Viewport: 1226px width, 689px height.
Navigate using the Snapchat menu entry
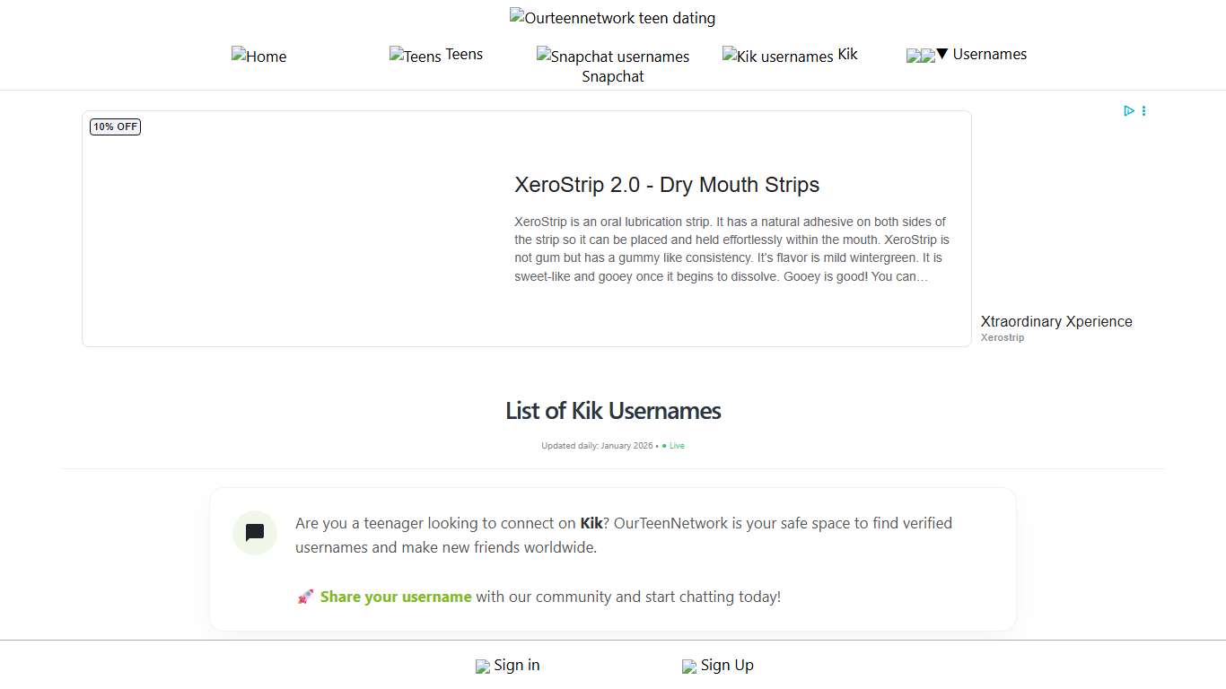(x=613, y=76)
